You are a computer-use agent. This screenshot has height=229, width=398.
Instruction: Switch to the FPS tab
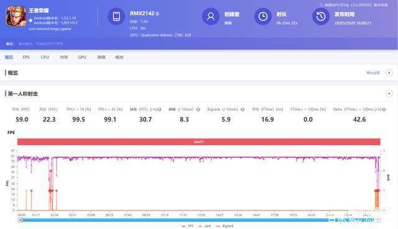click(x=26, y=57)
